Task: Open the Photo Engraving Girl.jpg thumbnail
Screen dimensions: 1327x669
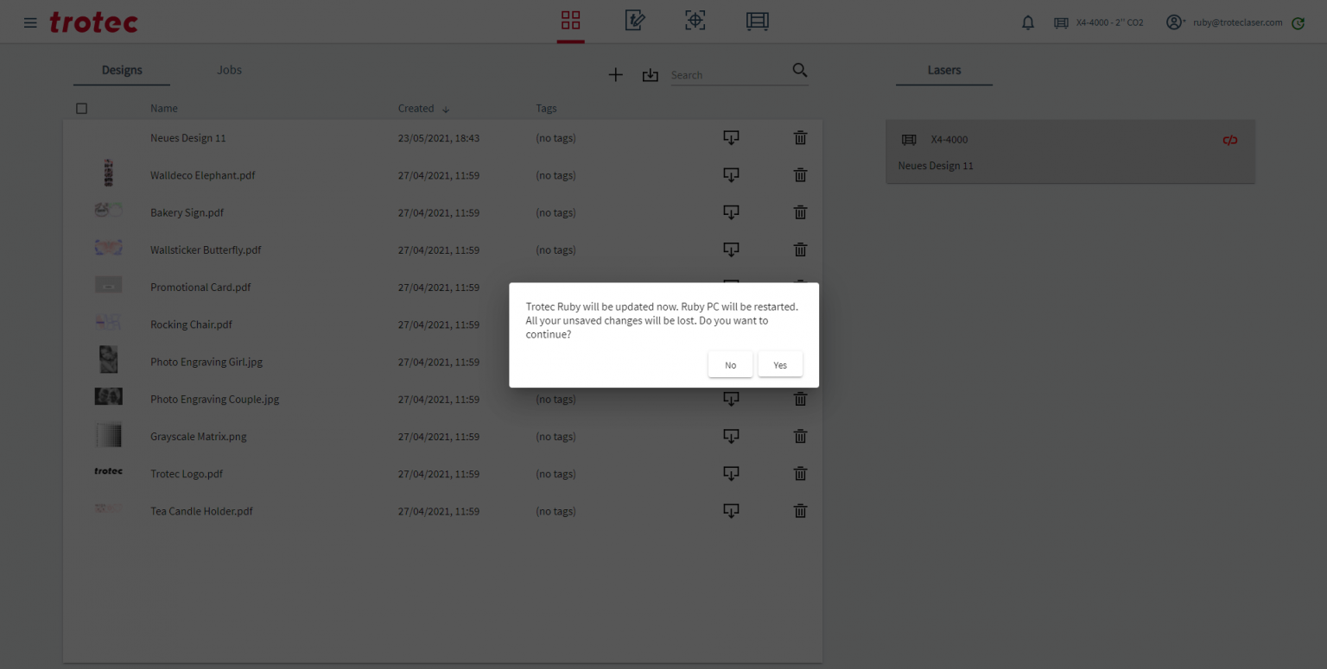Action: click(108, 360)
